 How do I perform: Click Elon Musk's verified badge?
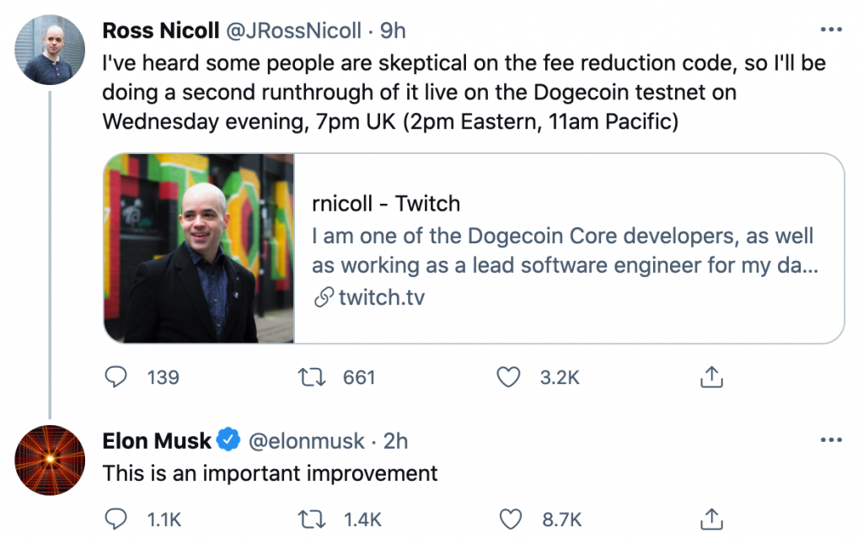click(x=228, y=439)
